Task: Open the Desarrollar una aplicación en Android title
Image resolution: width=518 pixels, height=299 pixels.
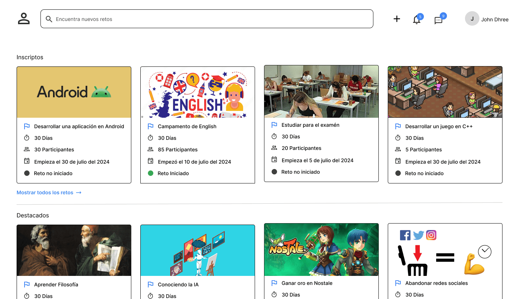Action: pos(79,126)
